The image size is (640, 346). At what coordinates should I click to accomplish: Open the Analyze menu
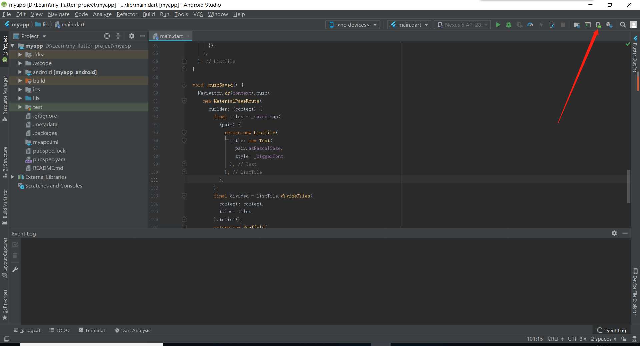102,14
